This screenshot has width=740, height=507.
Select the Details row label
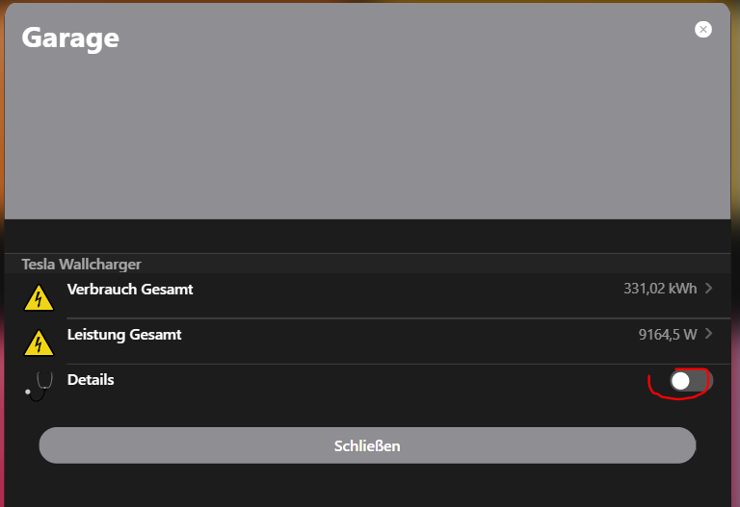coord(91,380)
